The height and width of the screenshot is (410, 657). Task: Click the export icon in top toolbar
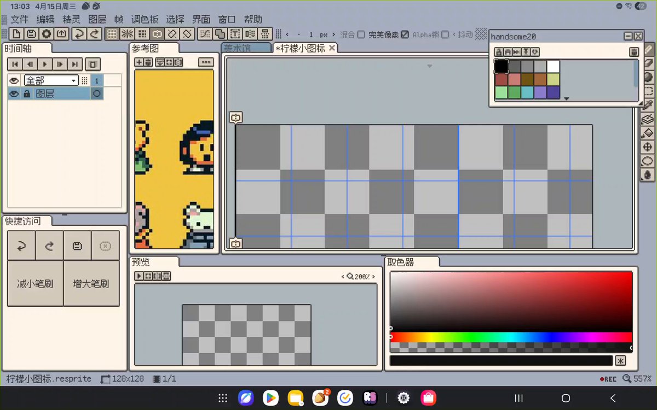62,34
